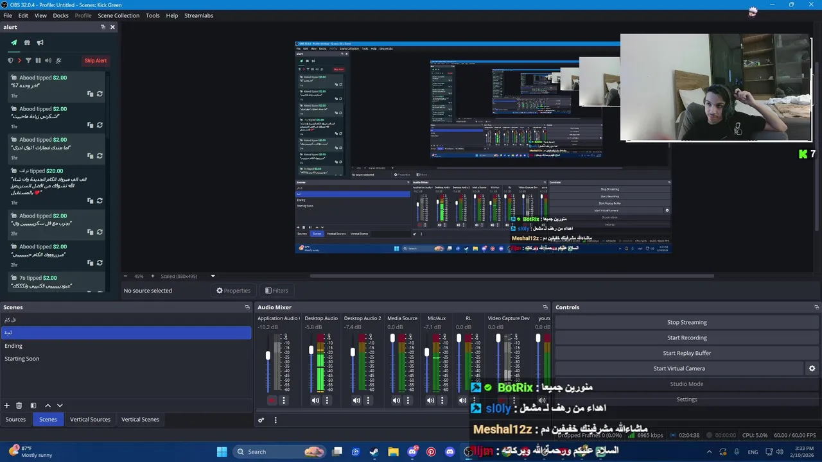
Task: Copy the $20.00 tip alert
Action: coord(91,201)
